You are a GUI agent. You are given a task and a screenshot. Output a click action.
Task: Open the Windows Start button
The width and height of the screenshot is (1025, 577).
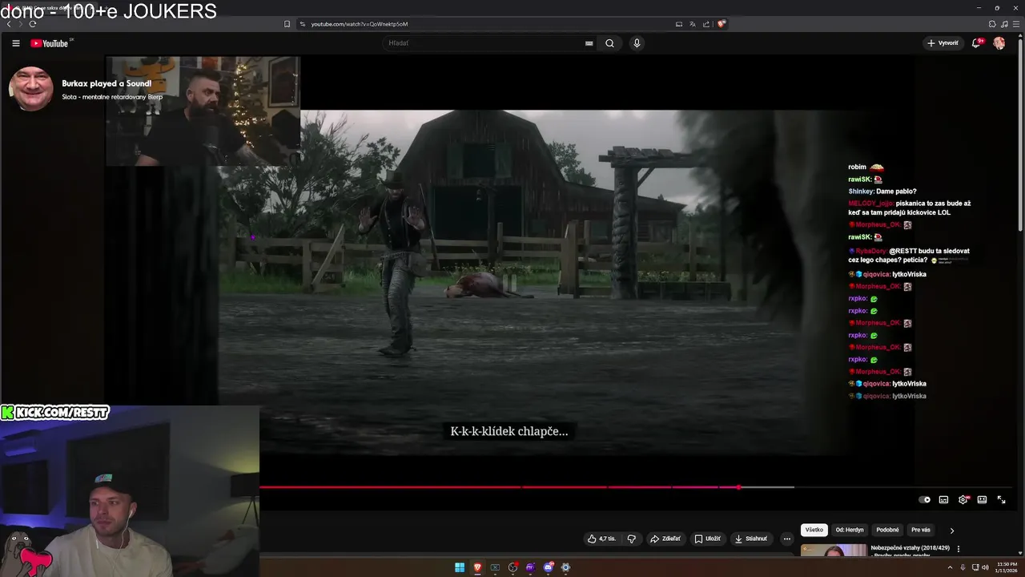tap(460, 567)
